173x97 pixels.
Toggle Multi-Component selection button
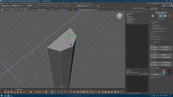pos(161,13)
